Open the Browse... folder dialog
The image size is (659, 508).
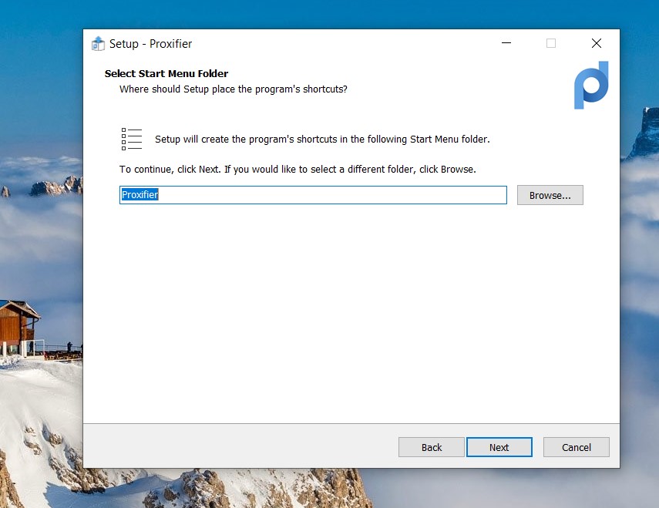tap(550, 195)
